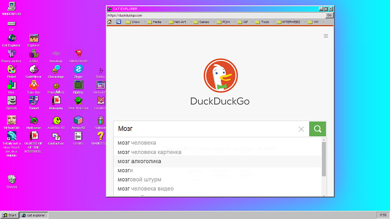Open the VM bookmarks folder

click(x=313, y=22)
